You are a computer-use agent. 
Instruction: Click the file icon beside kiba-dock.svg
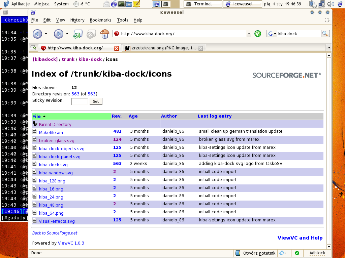coord(35,164)
